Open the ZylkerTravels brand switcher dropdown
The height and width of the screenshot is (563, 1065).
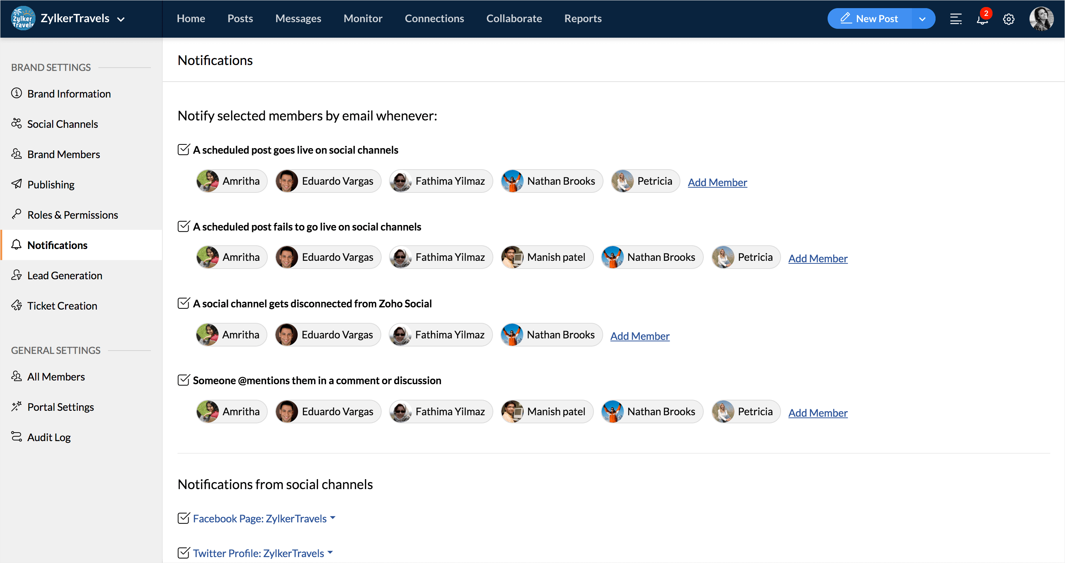[x=121, y=19]
